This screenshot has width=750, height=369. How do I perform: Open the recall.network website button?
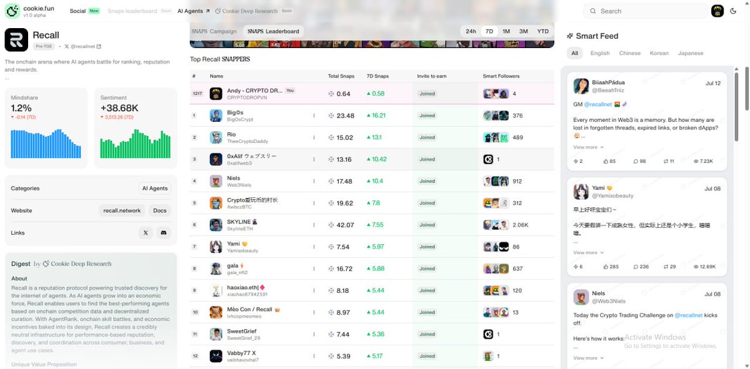tap(122, 210)
